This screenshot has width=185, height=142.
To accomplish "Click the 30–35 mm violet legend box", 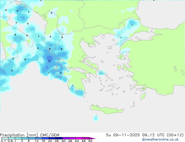I will (65, 138).
